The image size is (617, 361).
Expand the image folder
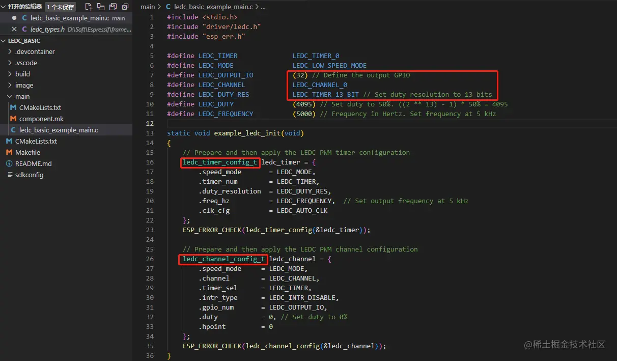click(x=10, y=85)
